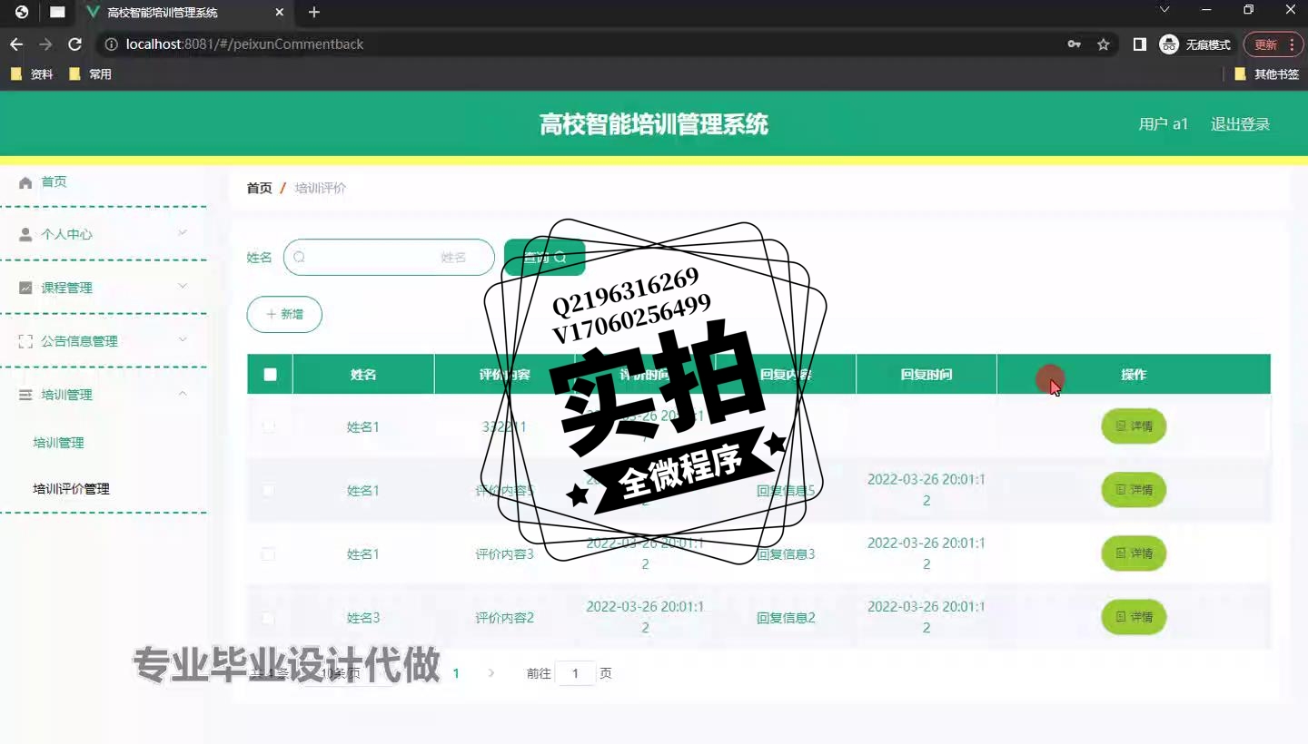Go back with the browser back arrow
The width and height of the screenshot is (1308, 744).
pyautogui.click(x=16, y=44)
